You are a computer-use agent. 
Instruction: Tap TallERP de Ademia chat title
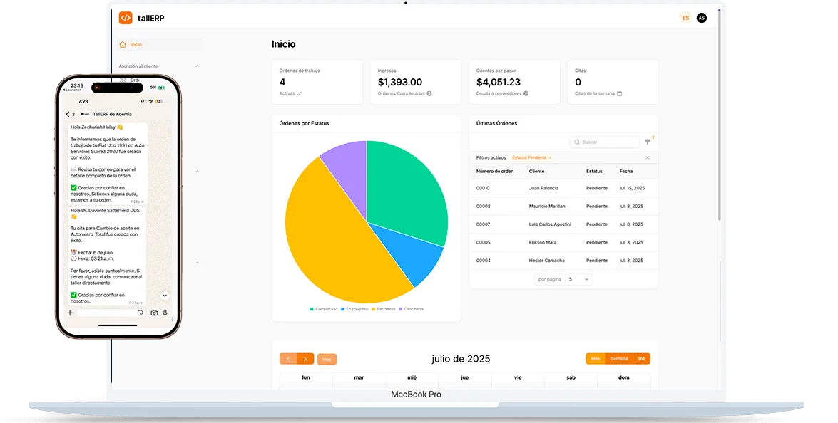click(x=112, y=114)
